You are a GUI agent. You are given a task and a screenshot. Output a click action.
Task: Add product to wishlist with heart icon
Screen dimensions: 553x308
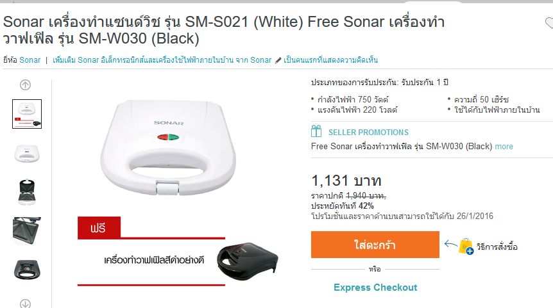click(x=549, y=23)
